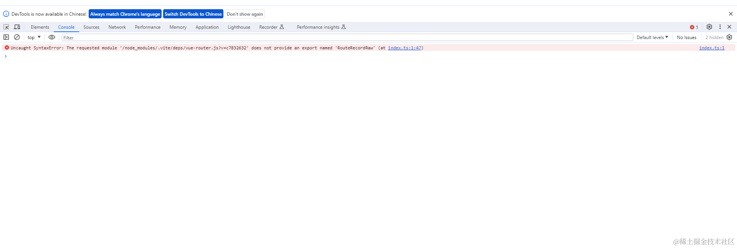The image size is (737, 248).
Task: Click No Issues indicator
Action: (x=686, y=37)
